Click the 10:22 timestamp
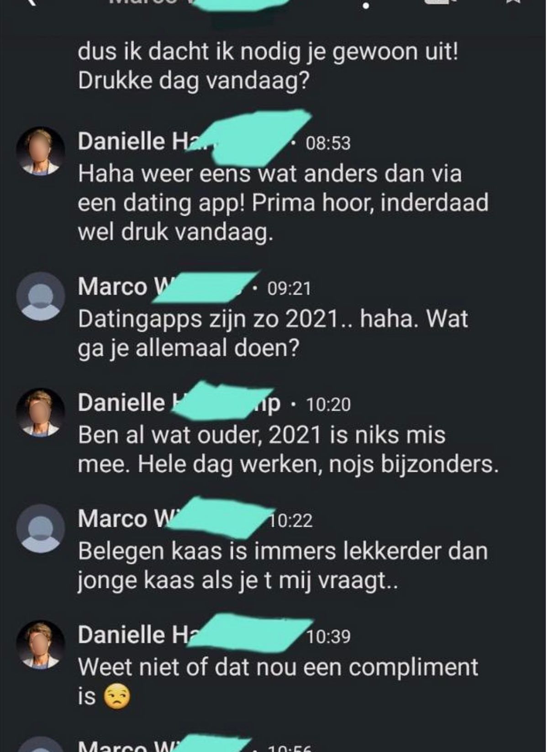 coord(291,521)
